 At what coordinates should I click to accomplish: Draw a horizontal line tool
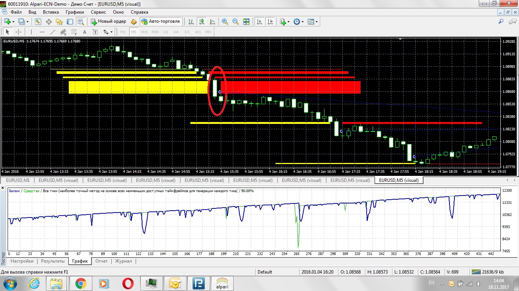[x=42, y=32]
